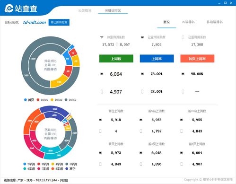Screen dimensions: 236x184
Task: Click the PC monitor icon above 7,803
Action: click(142, 37)
